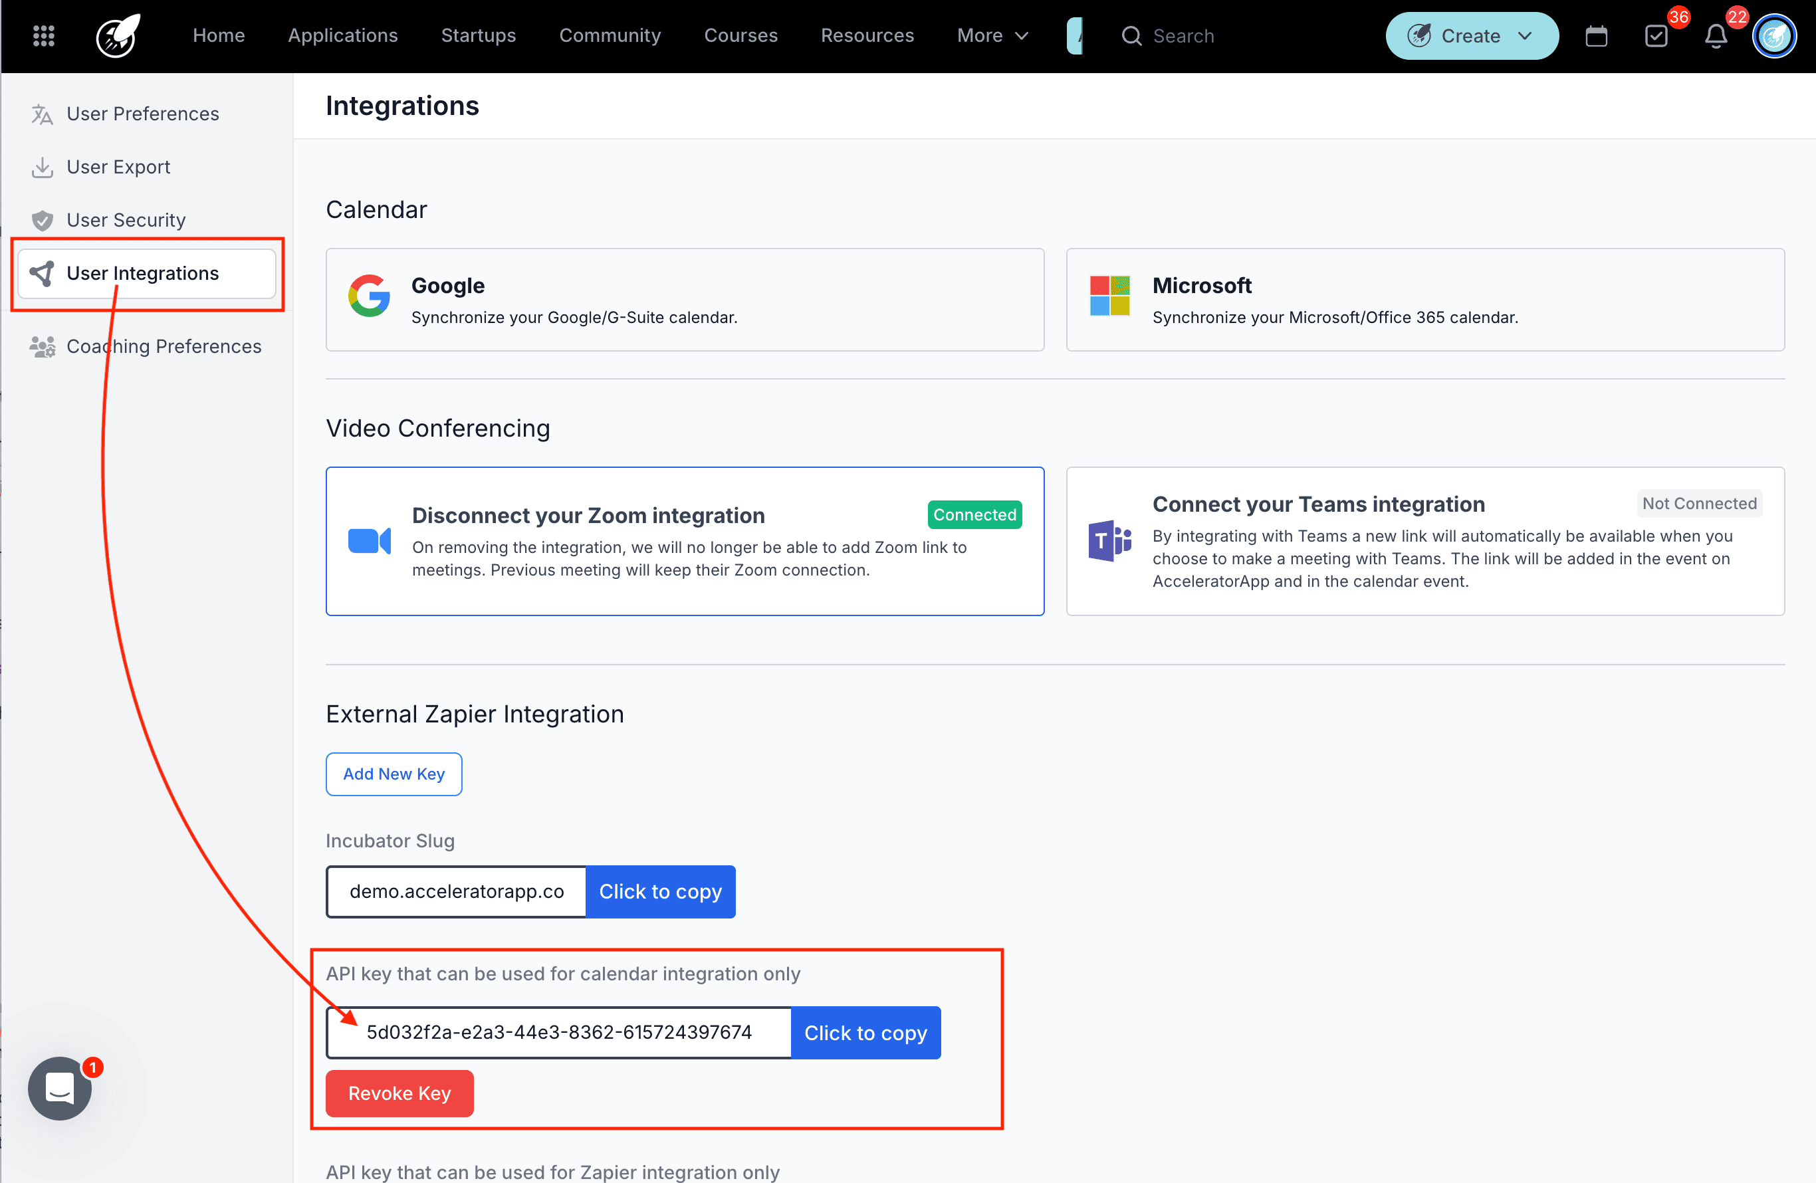Copy the calendar API key

pyautogui.click(x=865, y=1032)
